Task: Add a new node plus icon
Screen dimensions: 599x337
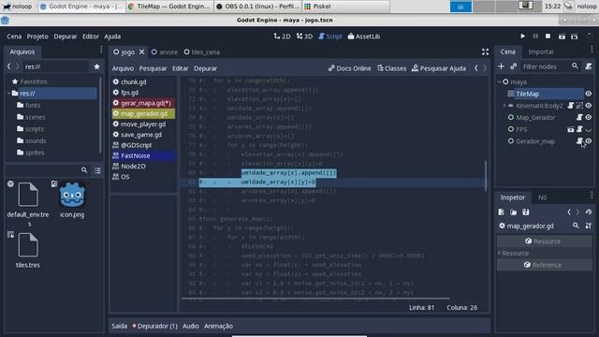Action: 502,66
